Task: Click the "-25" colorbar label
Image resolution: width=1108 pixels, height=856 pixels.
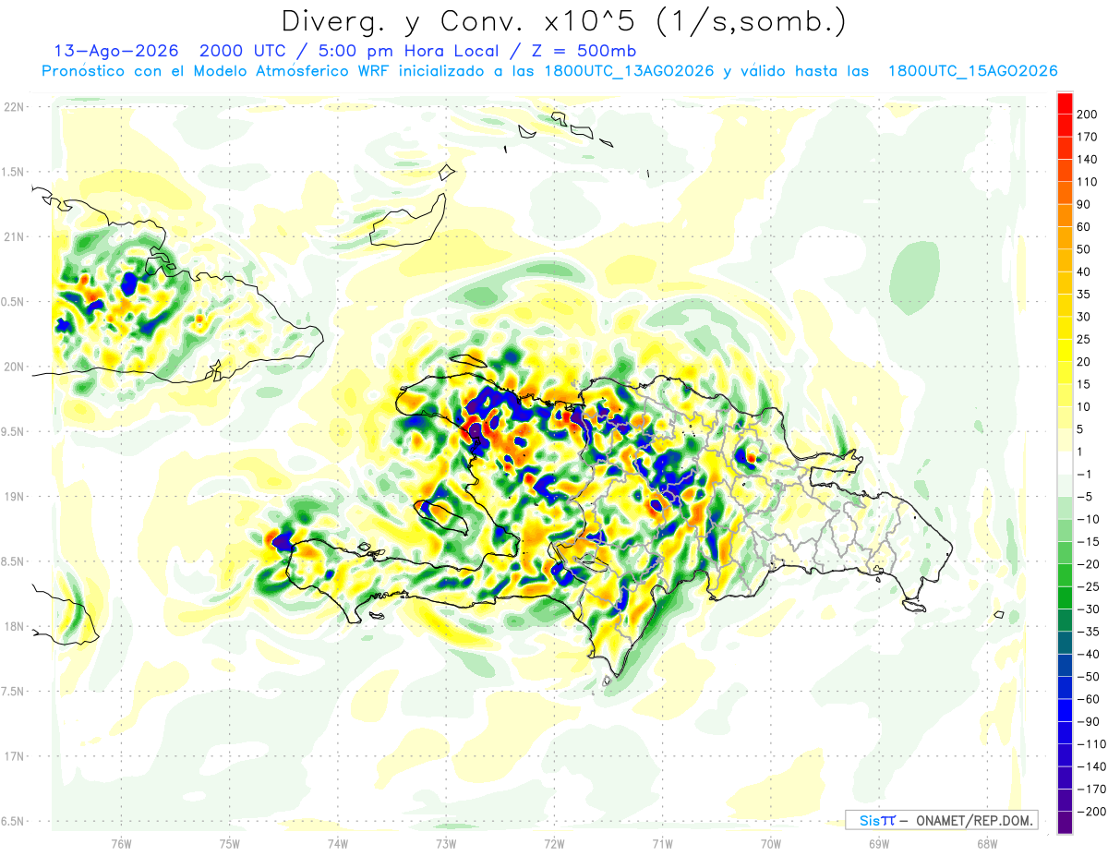Action: coord(1090,587)
